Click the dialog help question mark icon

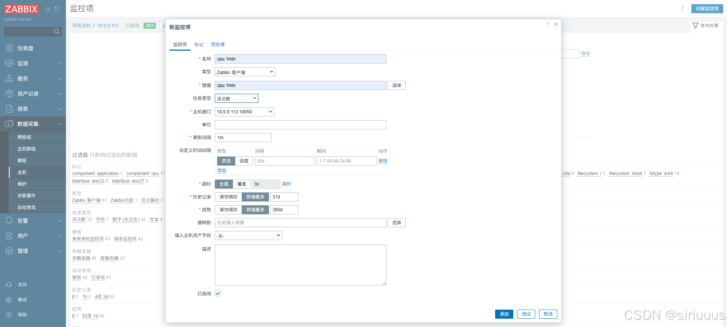[x=547, y=24]
